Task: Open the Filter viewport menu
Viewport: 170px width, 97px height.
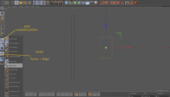Action: coord(33,6)
